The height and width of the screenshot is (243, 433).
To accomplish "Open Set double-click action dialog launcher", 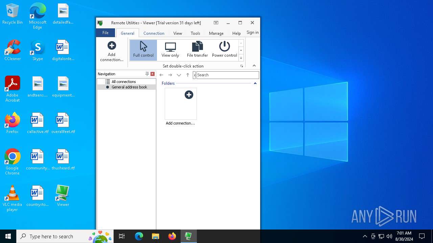I will tap(242, 66).
